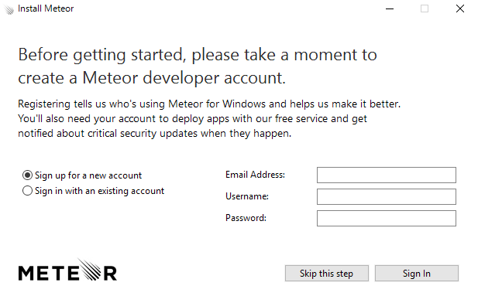The image size is (478, 296).
Task: Close the Install Meteor window
Action: (x=460, y=9)
